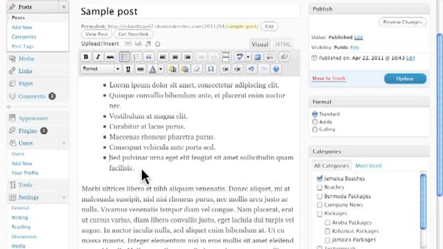Screen dimensions: 443x249
Task: Remove formatting with the eraser icon
Action: point(197,69)
